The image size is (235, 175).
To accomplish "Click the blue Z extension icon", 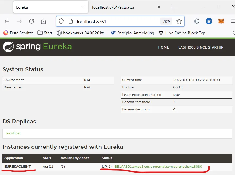I will [x=209, y=21].
